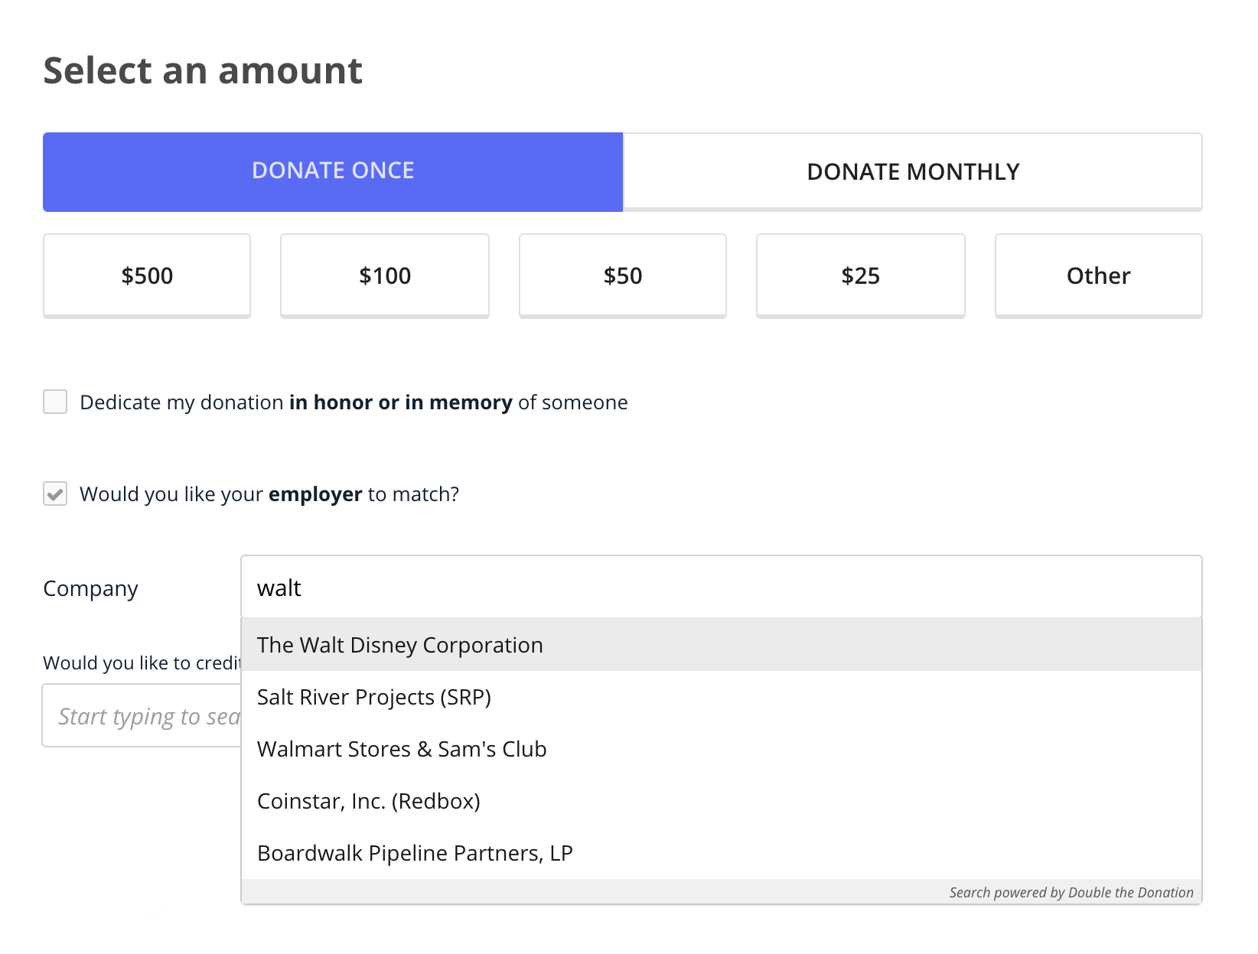Choose Boardwalk Pipeline Partners, LP option

coord(722,853)
